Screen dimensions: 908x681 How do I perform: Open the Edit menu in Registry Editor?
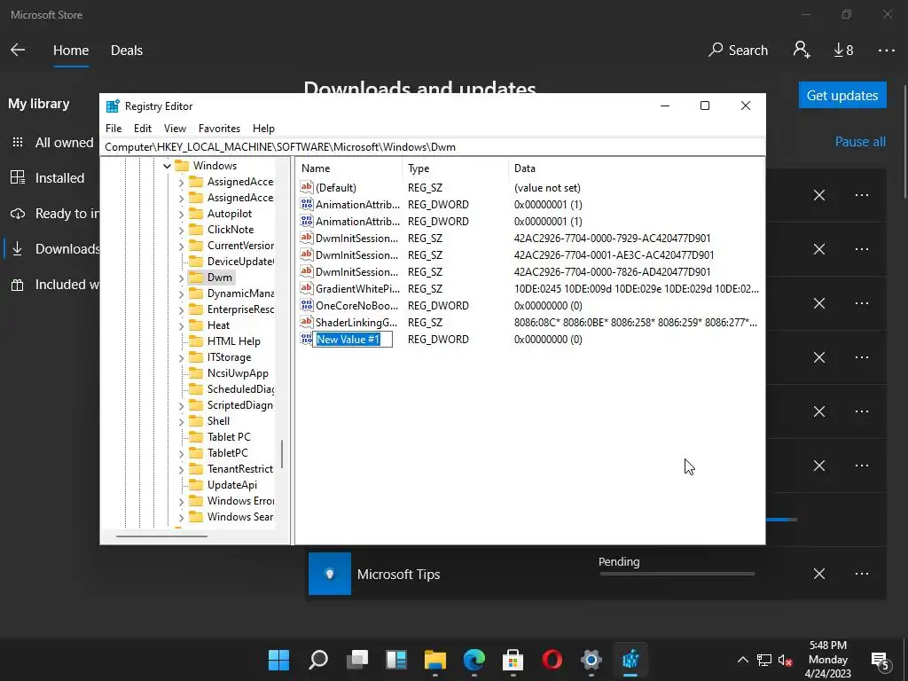pos(143,129)
